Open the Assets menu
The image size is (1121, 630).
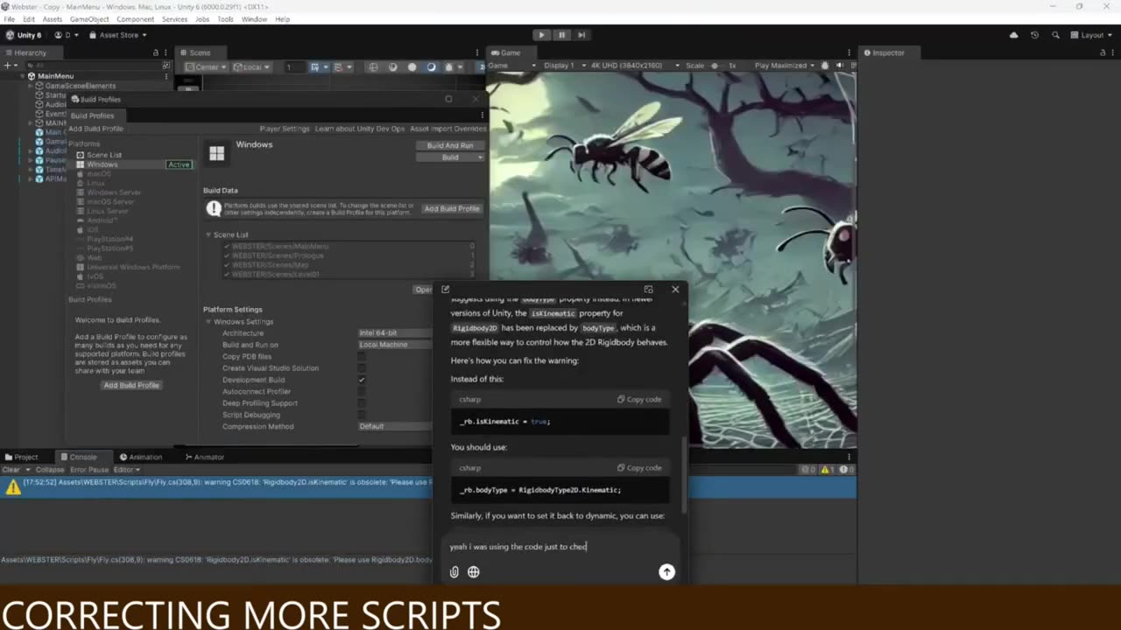click(x=53, y=19)
